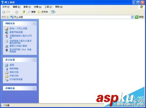Open the 编辑 menu
The image size is (146, 108).
[17, 7]
